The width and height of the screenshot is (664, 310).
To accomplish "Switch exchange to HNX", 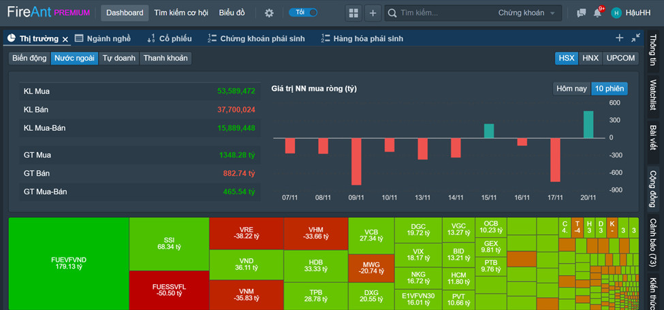I will click(x=590, y=58).
